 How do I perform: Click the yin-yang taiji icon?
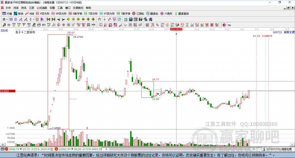tap(224, 25)
